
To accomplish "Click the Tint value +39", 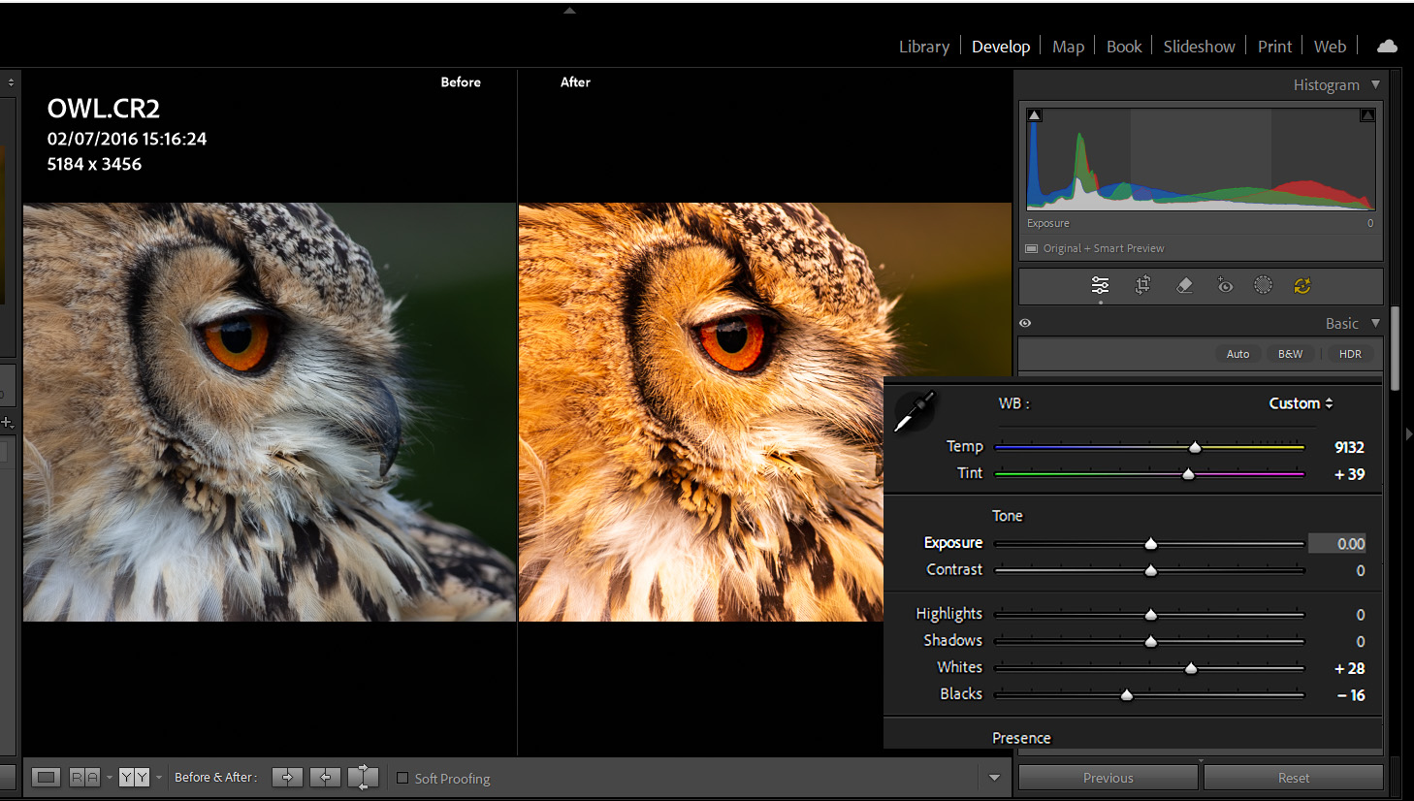I will (x=1349, y=474).
